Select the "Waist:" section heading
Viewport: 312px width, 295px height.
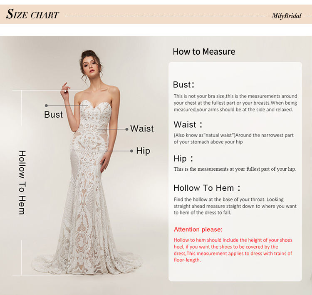point(188,124)
